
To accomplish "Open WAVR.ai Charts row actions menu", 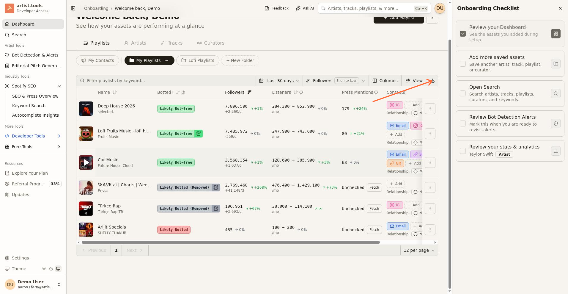I will (x=430, y=187).
